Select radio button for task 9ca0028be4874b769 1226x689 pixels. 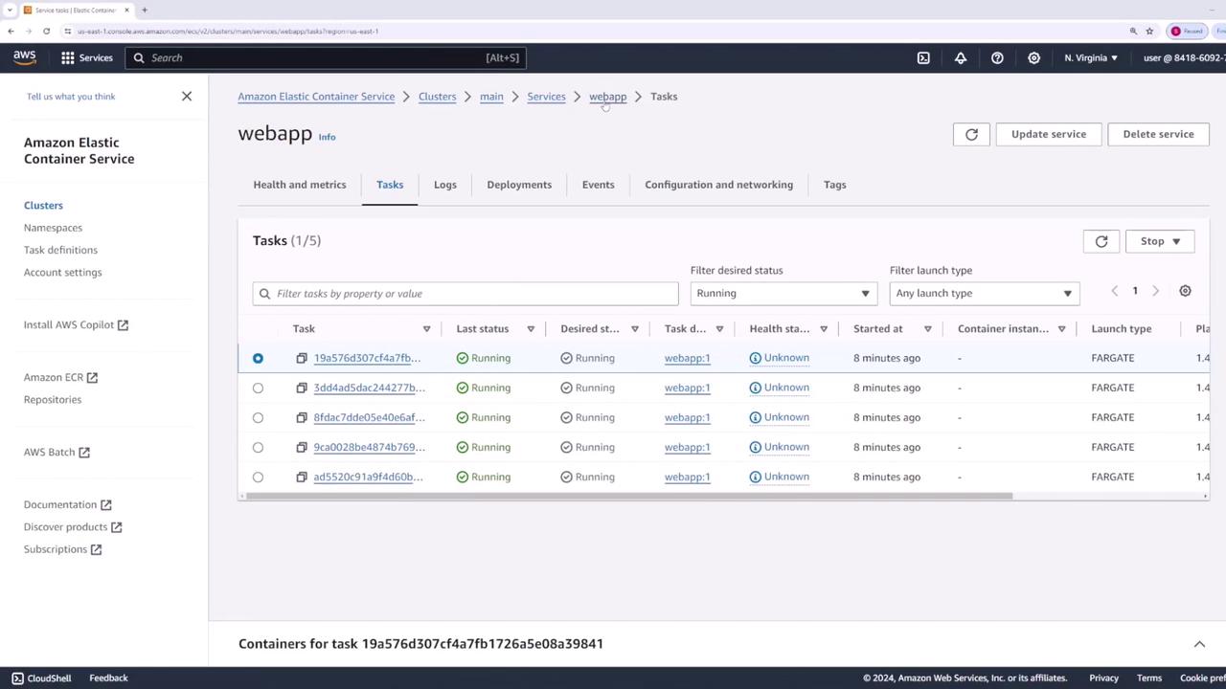(x=258, y=447)
